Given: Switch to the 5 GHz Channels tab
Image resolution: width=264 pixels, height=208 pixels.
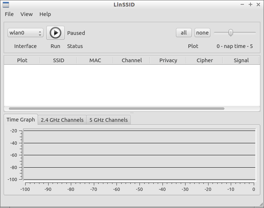Looking at the screenshot, I should tap(108, 120).
